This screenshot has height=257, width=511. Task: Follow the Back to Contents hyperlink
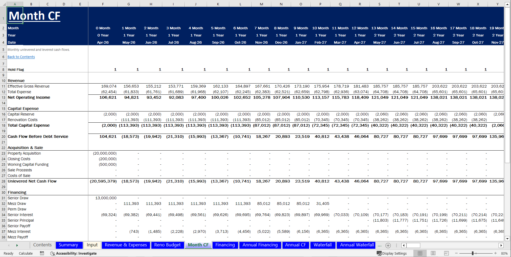click(x=21, y=57)
